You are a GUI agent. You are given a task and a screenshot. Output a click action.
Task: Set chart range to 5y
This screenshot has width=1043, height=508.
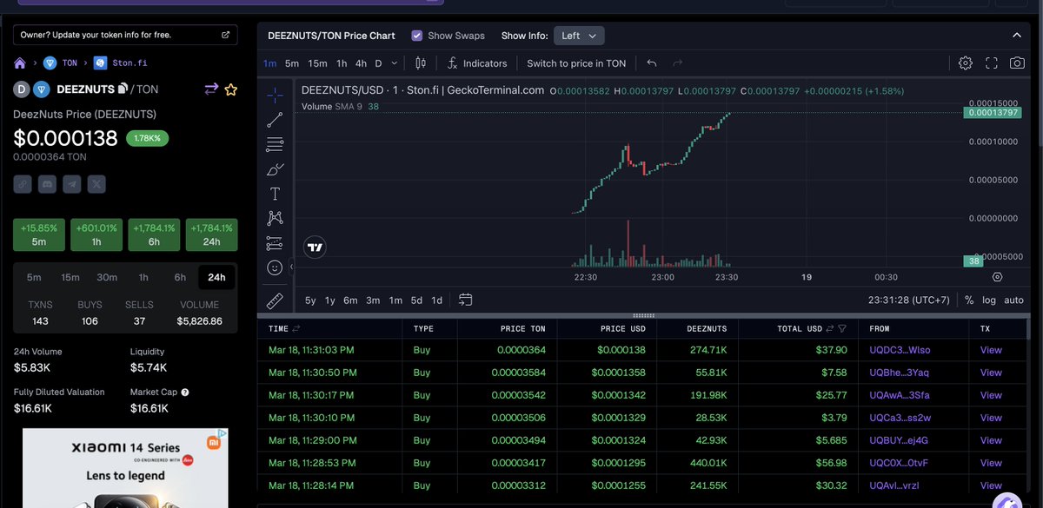pyautogui.click(x=310, y=300)
